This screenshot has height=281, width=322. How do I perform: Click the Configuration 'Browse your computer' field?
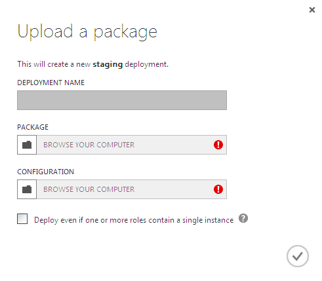point(132,189)
